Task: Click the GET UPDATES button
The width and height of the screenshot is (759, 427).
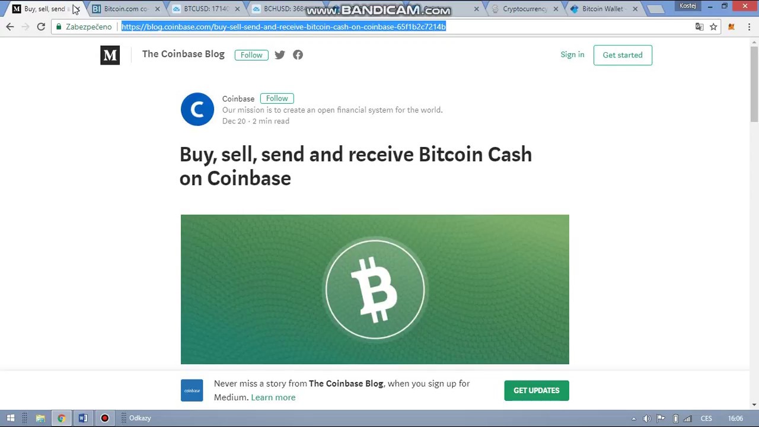Action: click(x=537, y=390)
